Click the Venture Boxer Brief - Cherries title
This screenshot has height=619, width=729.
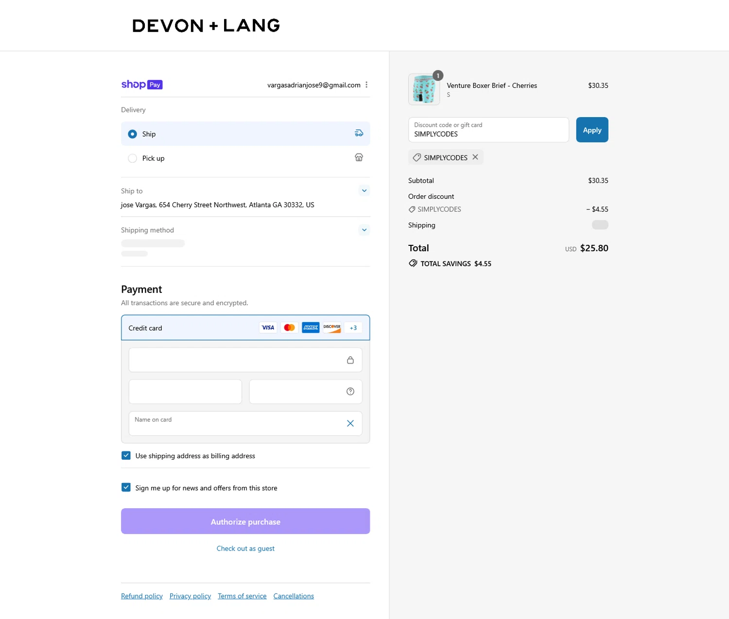point(492,86)
